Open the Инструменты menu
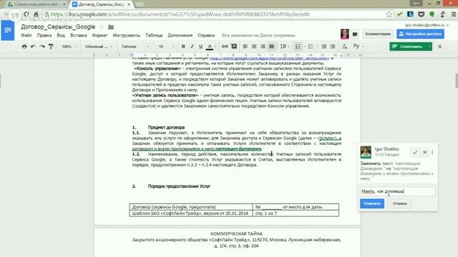The image size is (458, 257). (x=127, y=35)
